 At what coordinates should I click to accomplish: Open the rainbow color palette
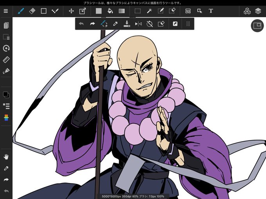point(6,117)
